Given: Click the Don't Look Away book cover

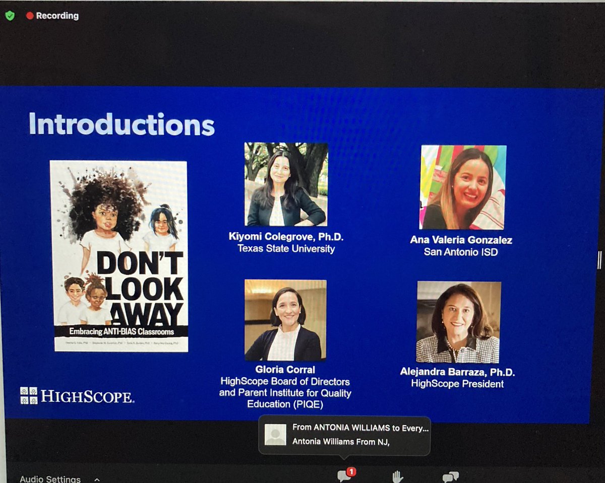Looking at the screenshot, I should point(120,256).
